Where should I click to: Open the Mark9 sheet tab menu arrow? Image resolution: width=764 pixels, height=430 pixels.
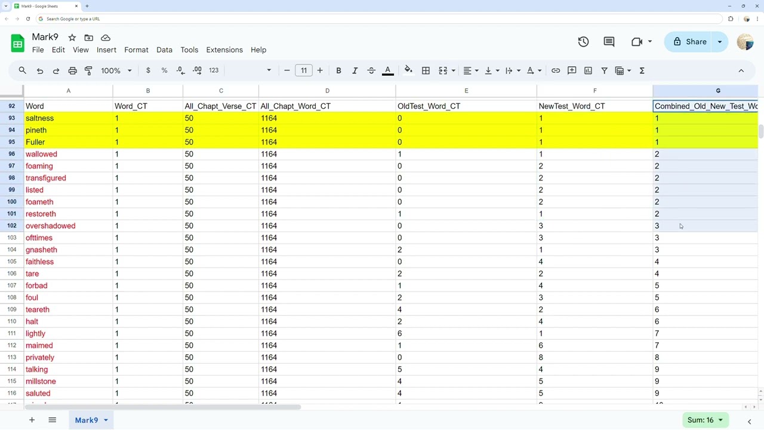click(x=106, y=420)
